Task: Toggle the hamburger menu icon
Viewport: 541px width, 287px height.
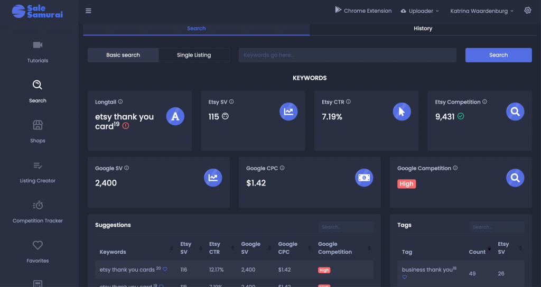Action: tap(88, 11)
